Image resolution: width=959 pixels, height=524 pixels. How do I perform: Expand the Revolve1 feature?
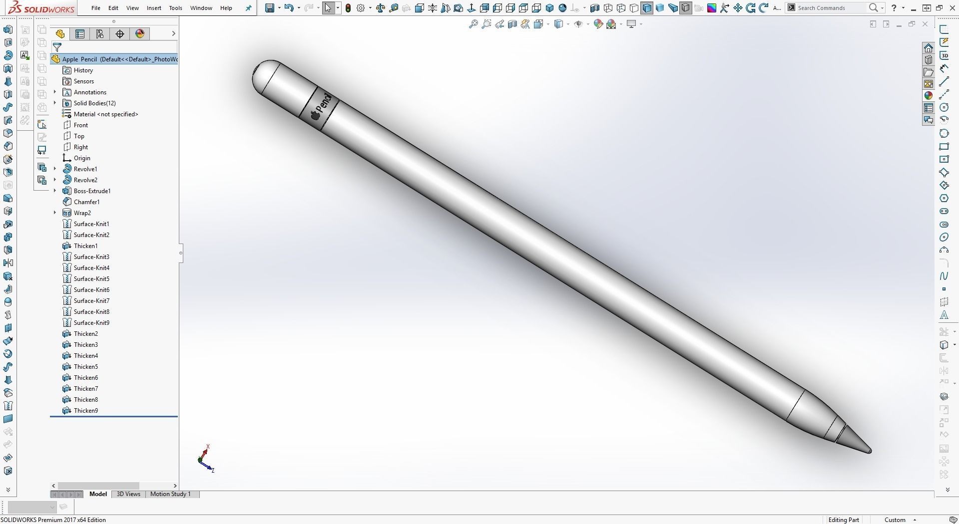[x=55, y=169]
